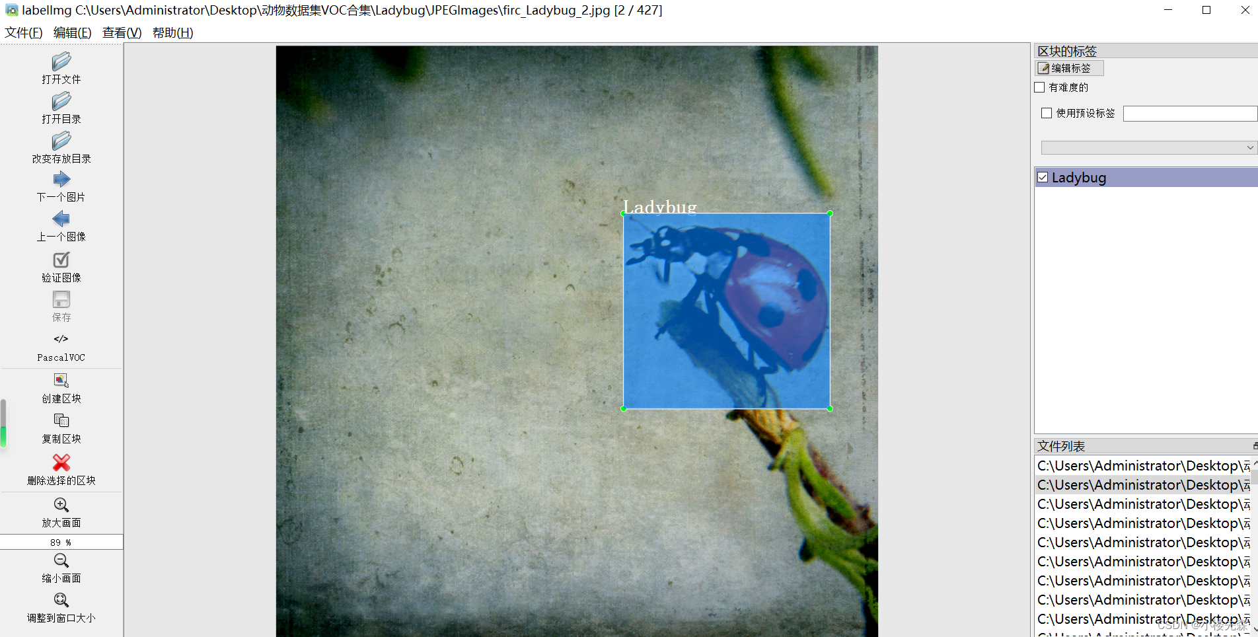Click Zoom In (放大画面) magnifier
This screenshot has height=637, width=1258.
(x=61, y=505)
